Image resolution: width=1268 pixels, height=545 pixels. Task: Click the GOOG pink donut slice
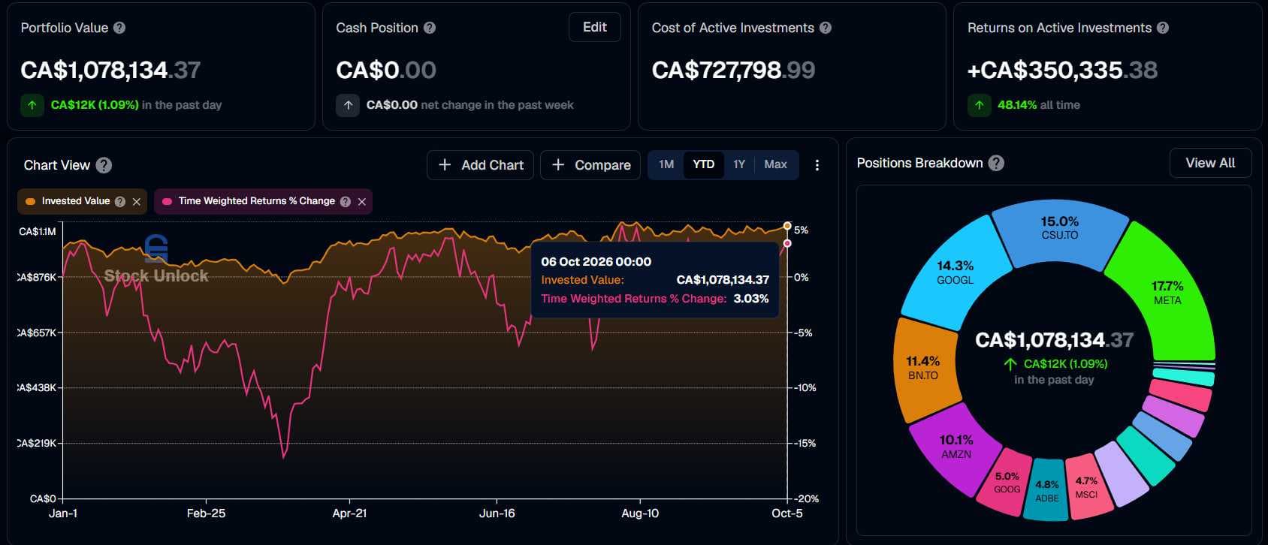[1007, 482]
